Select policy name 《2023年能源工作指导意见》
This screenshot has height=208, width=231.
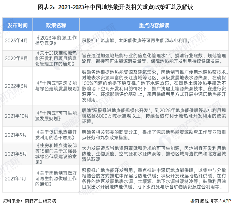click(x=56, y=40)
